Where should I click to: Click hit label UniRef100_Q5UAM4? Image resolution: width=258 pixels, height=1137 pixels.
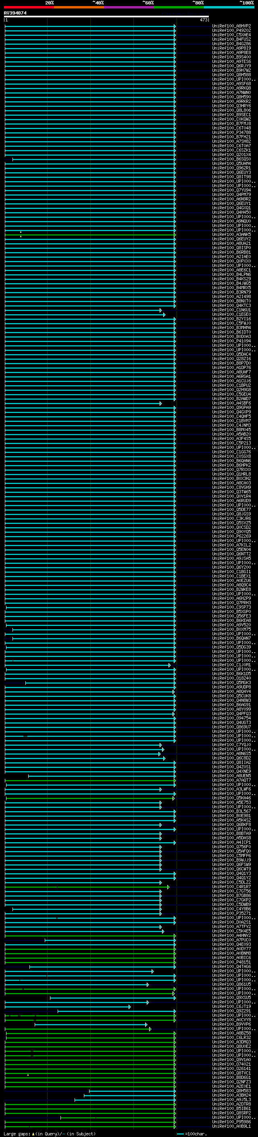click(231, 164)
